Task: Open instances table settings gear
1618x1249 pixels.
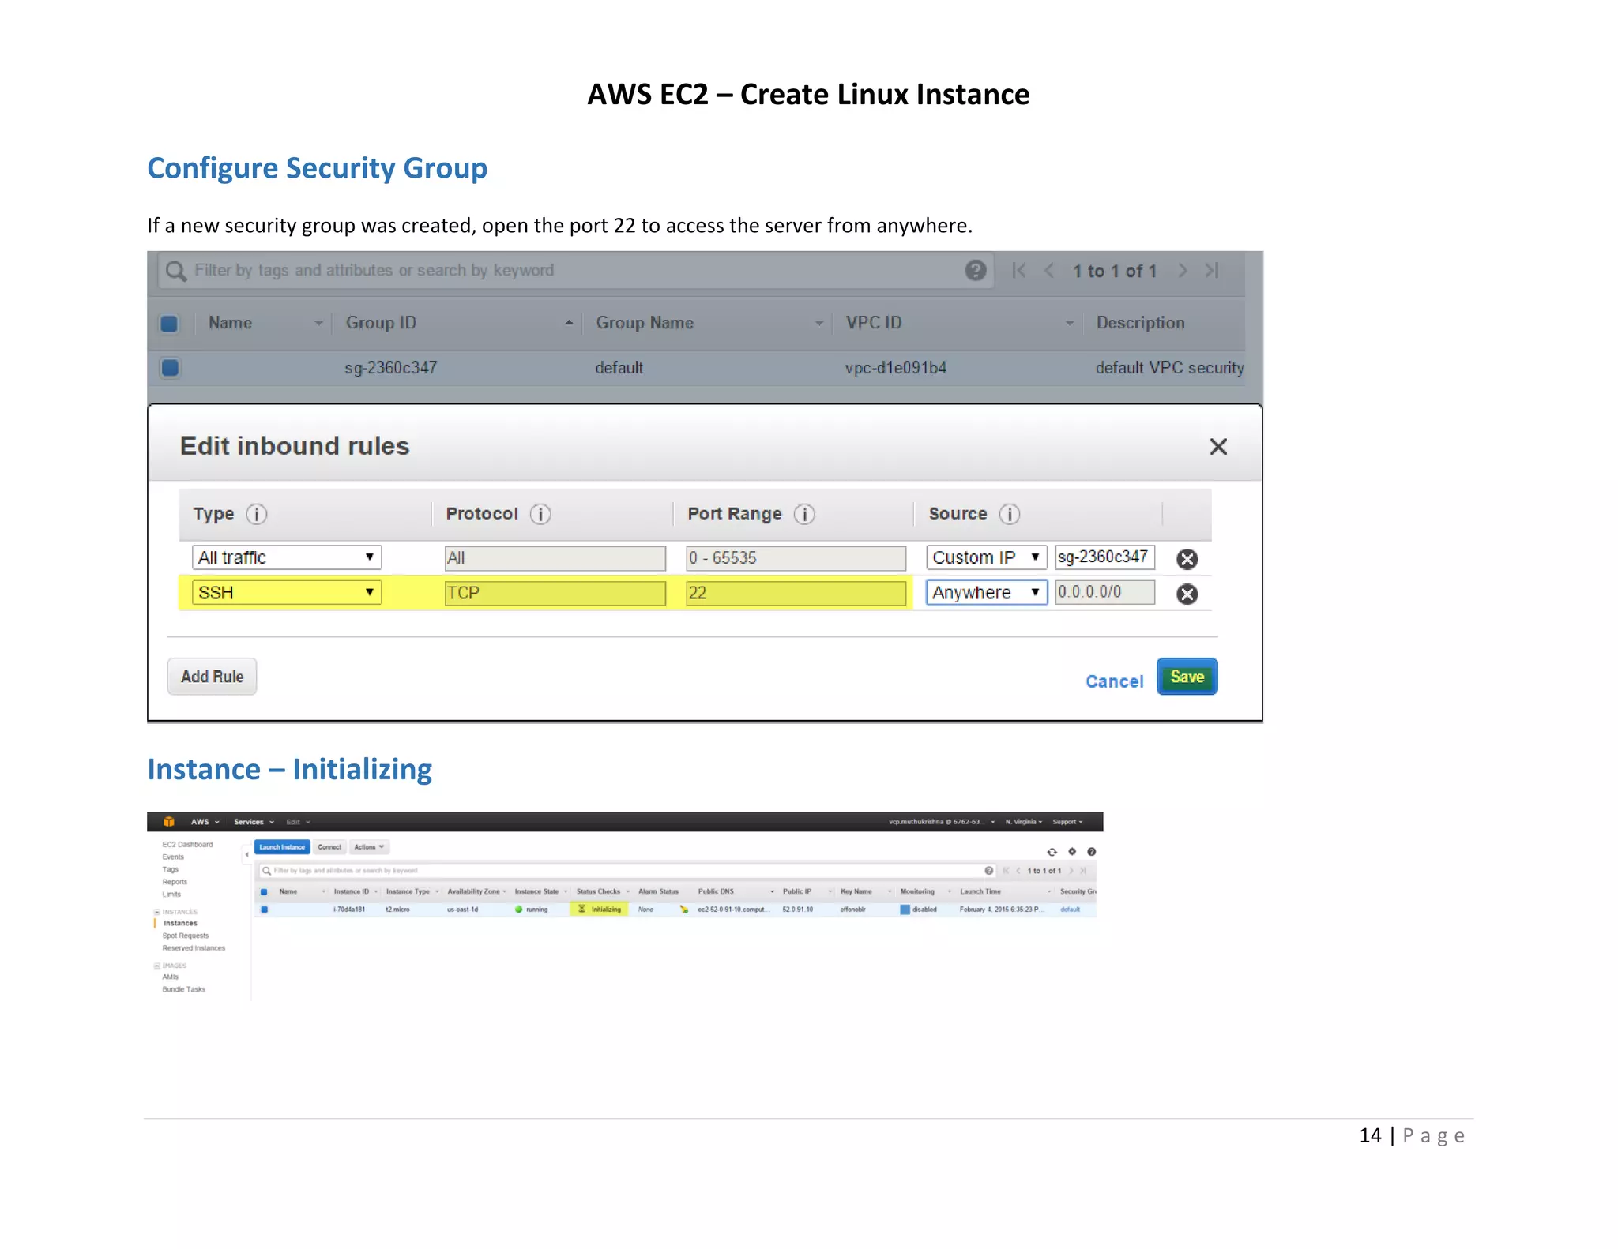Action: click(x=1072, y=851)
